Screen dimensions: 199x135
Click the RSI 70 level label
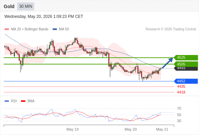click(x=179, y=108)
